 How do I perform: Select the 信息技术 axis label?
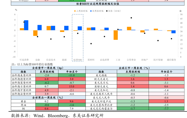coord(51,60)
